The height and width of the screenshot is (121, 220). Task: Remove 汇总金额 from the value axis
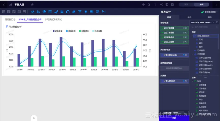click(x=186, y=42)
